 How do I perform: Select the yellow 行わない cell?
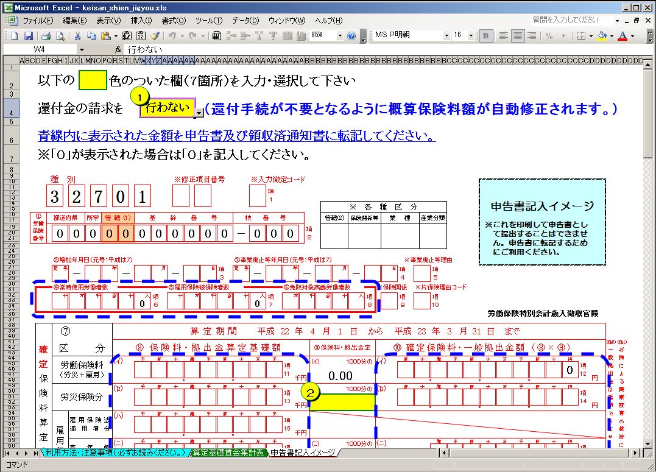coord(167,108)
